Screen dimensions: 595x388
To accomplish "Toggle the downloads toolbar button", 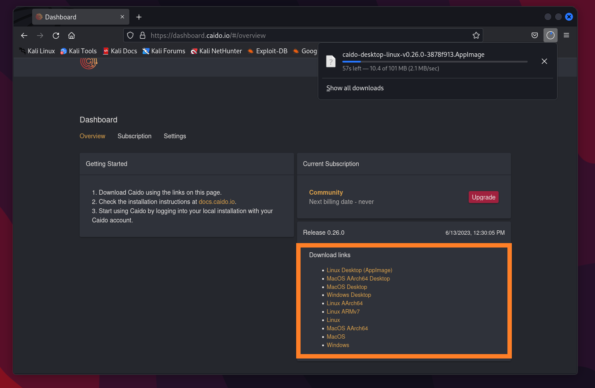I will 551,35.
